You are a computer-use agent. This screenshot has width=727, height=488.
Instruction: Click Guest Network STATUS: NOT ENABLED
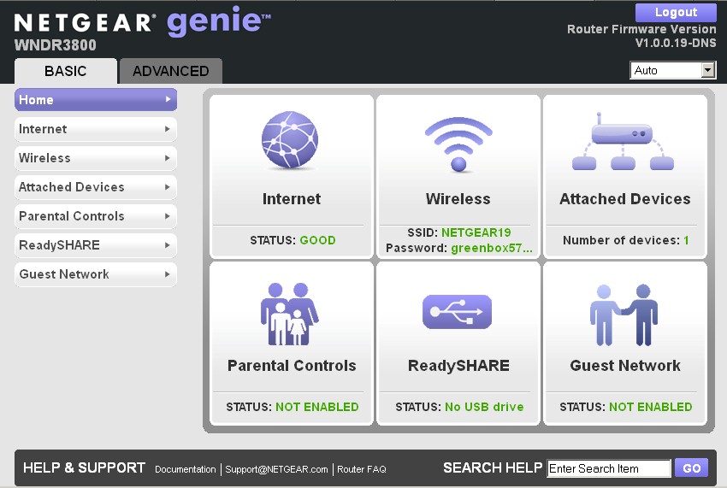625,407
